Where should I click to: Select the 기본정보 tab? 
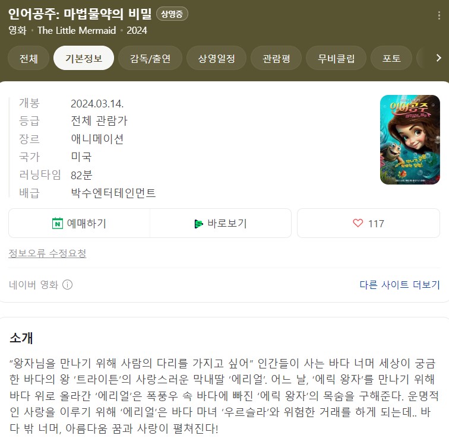[x=84, y=58]
